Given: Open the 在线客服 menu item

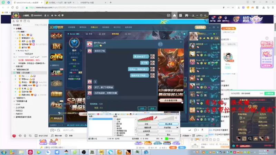Looking at the screenshot, I should click(71, 28).
